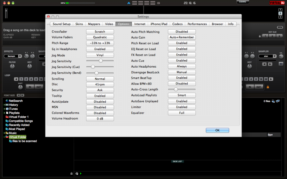287x179 pixels.
Task: Toggle the Colored Waveforms option
Action: coord(100,113)
